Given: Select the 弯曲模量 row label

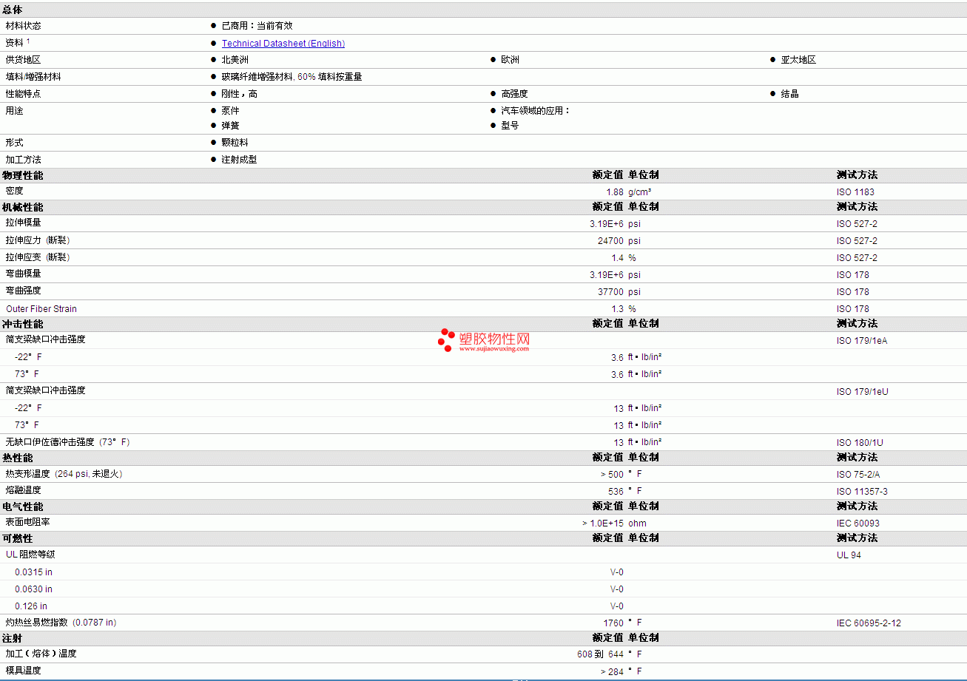Looking at the screenshot, I should [x=24, y=274].
